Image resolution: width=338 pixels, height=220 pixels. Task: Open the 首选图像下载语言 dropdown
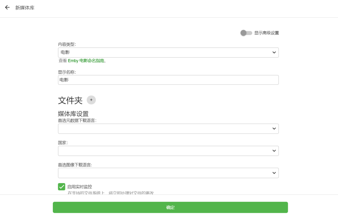[x=168, y=173]
